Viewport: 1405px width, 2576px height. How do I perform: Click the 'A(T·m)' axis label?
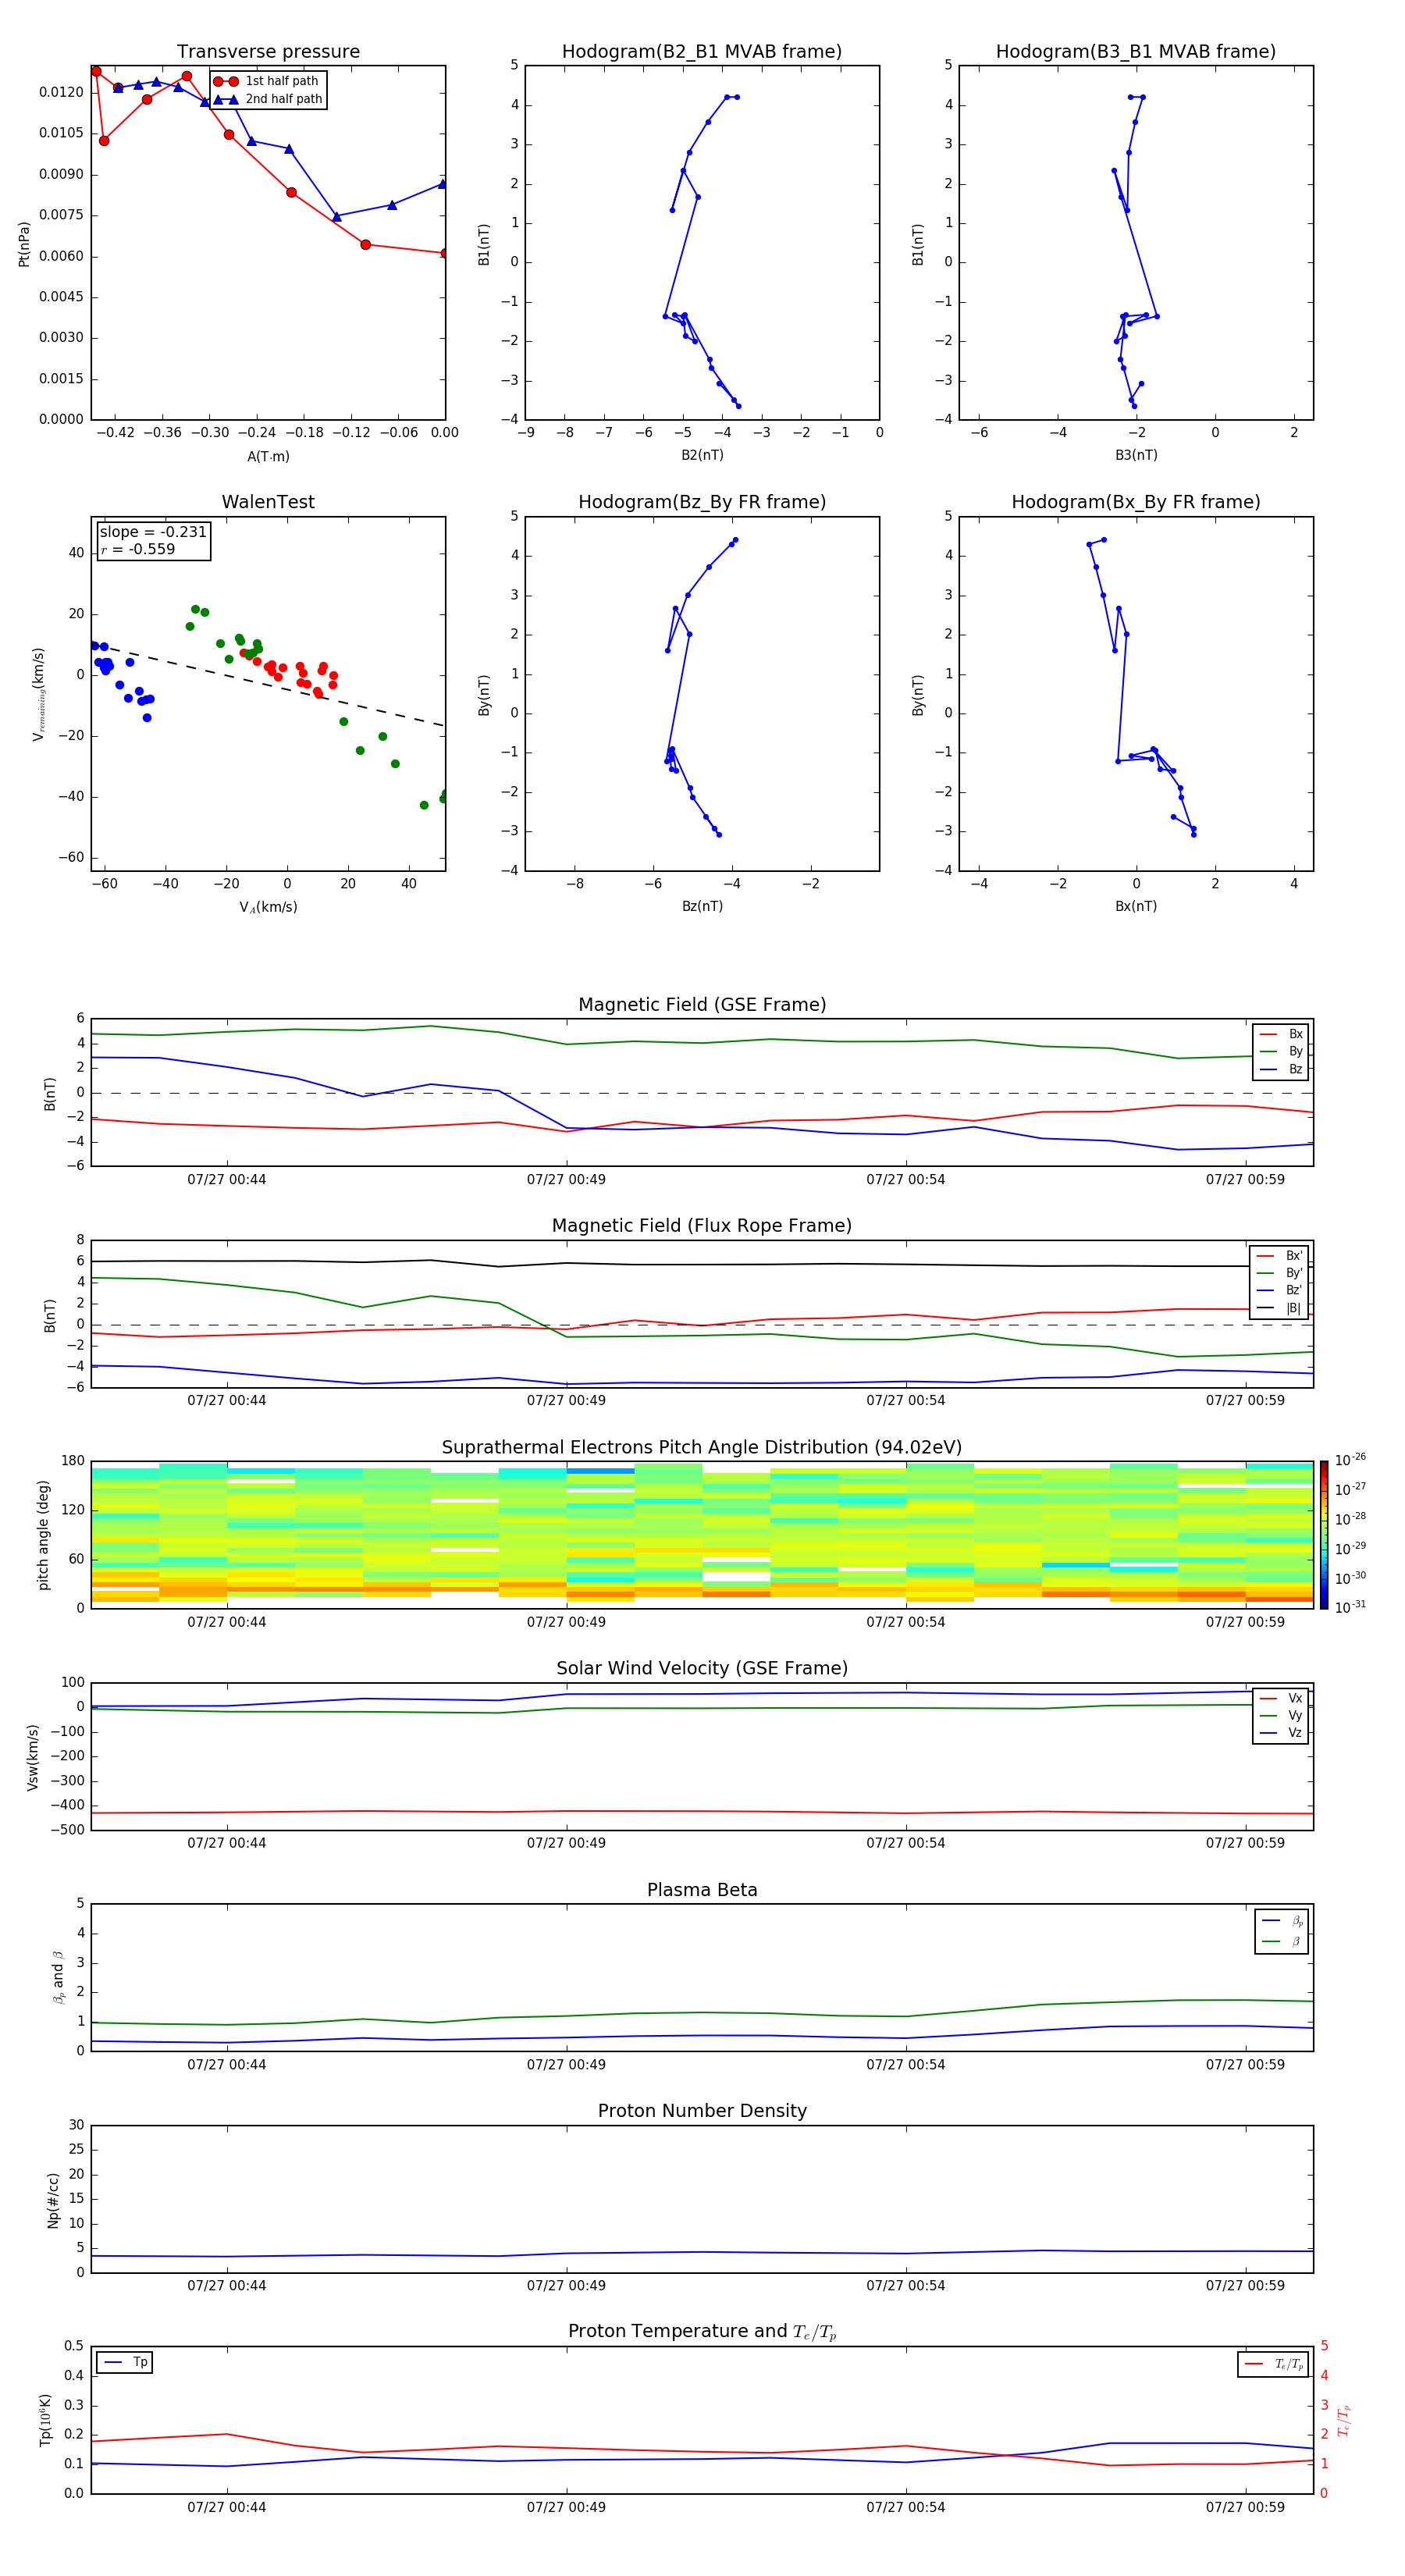268,457
